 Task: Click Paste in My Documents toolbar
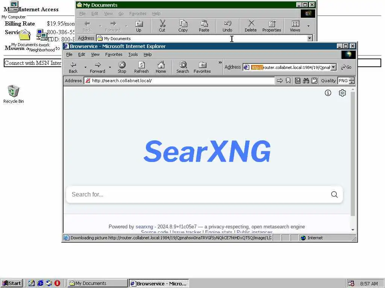[x=204, y=26]
